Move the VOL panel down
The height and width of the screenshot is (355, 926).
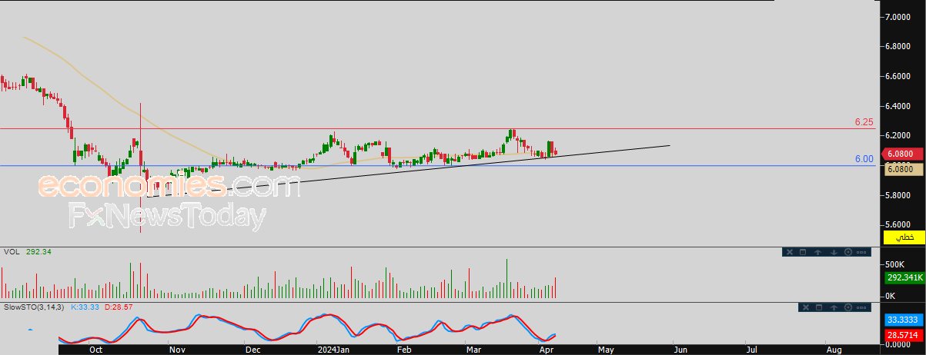point(834,252)
